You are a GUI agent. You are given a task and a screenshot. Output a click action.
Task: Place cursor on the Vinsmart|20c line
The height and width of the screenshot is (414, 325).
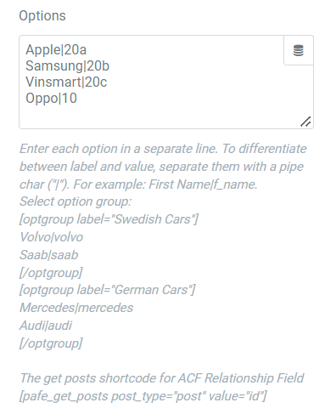(x=66, y=82)
